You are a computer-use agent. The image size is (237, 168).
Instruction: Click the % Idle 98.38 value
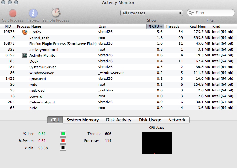coord(43,148)
